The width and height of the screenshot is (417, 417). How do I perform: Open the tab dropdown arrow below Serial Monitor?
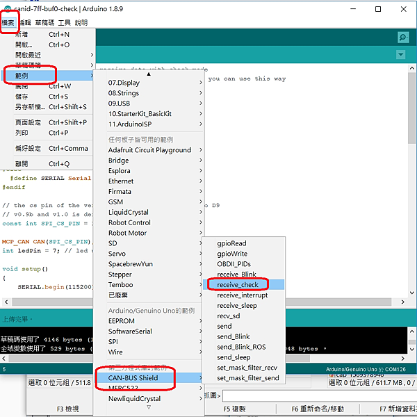(400, 55)
